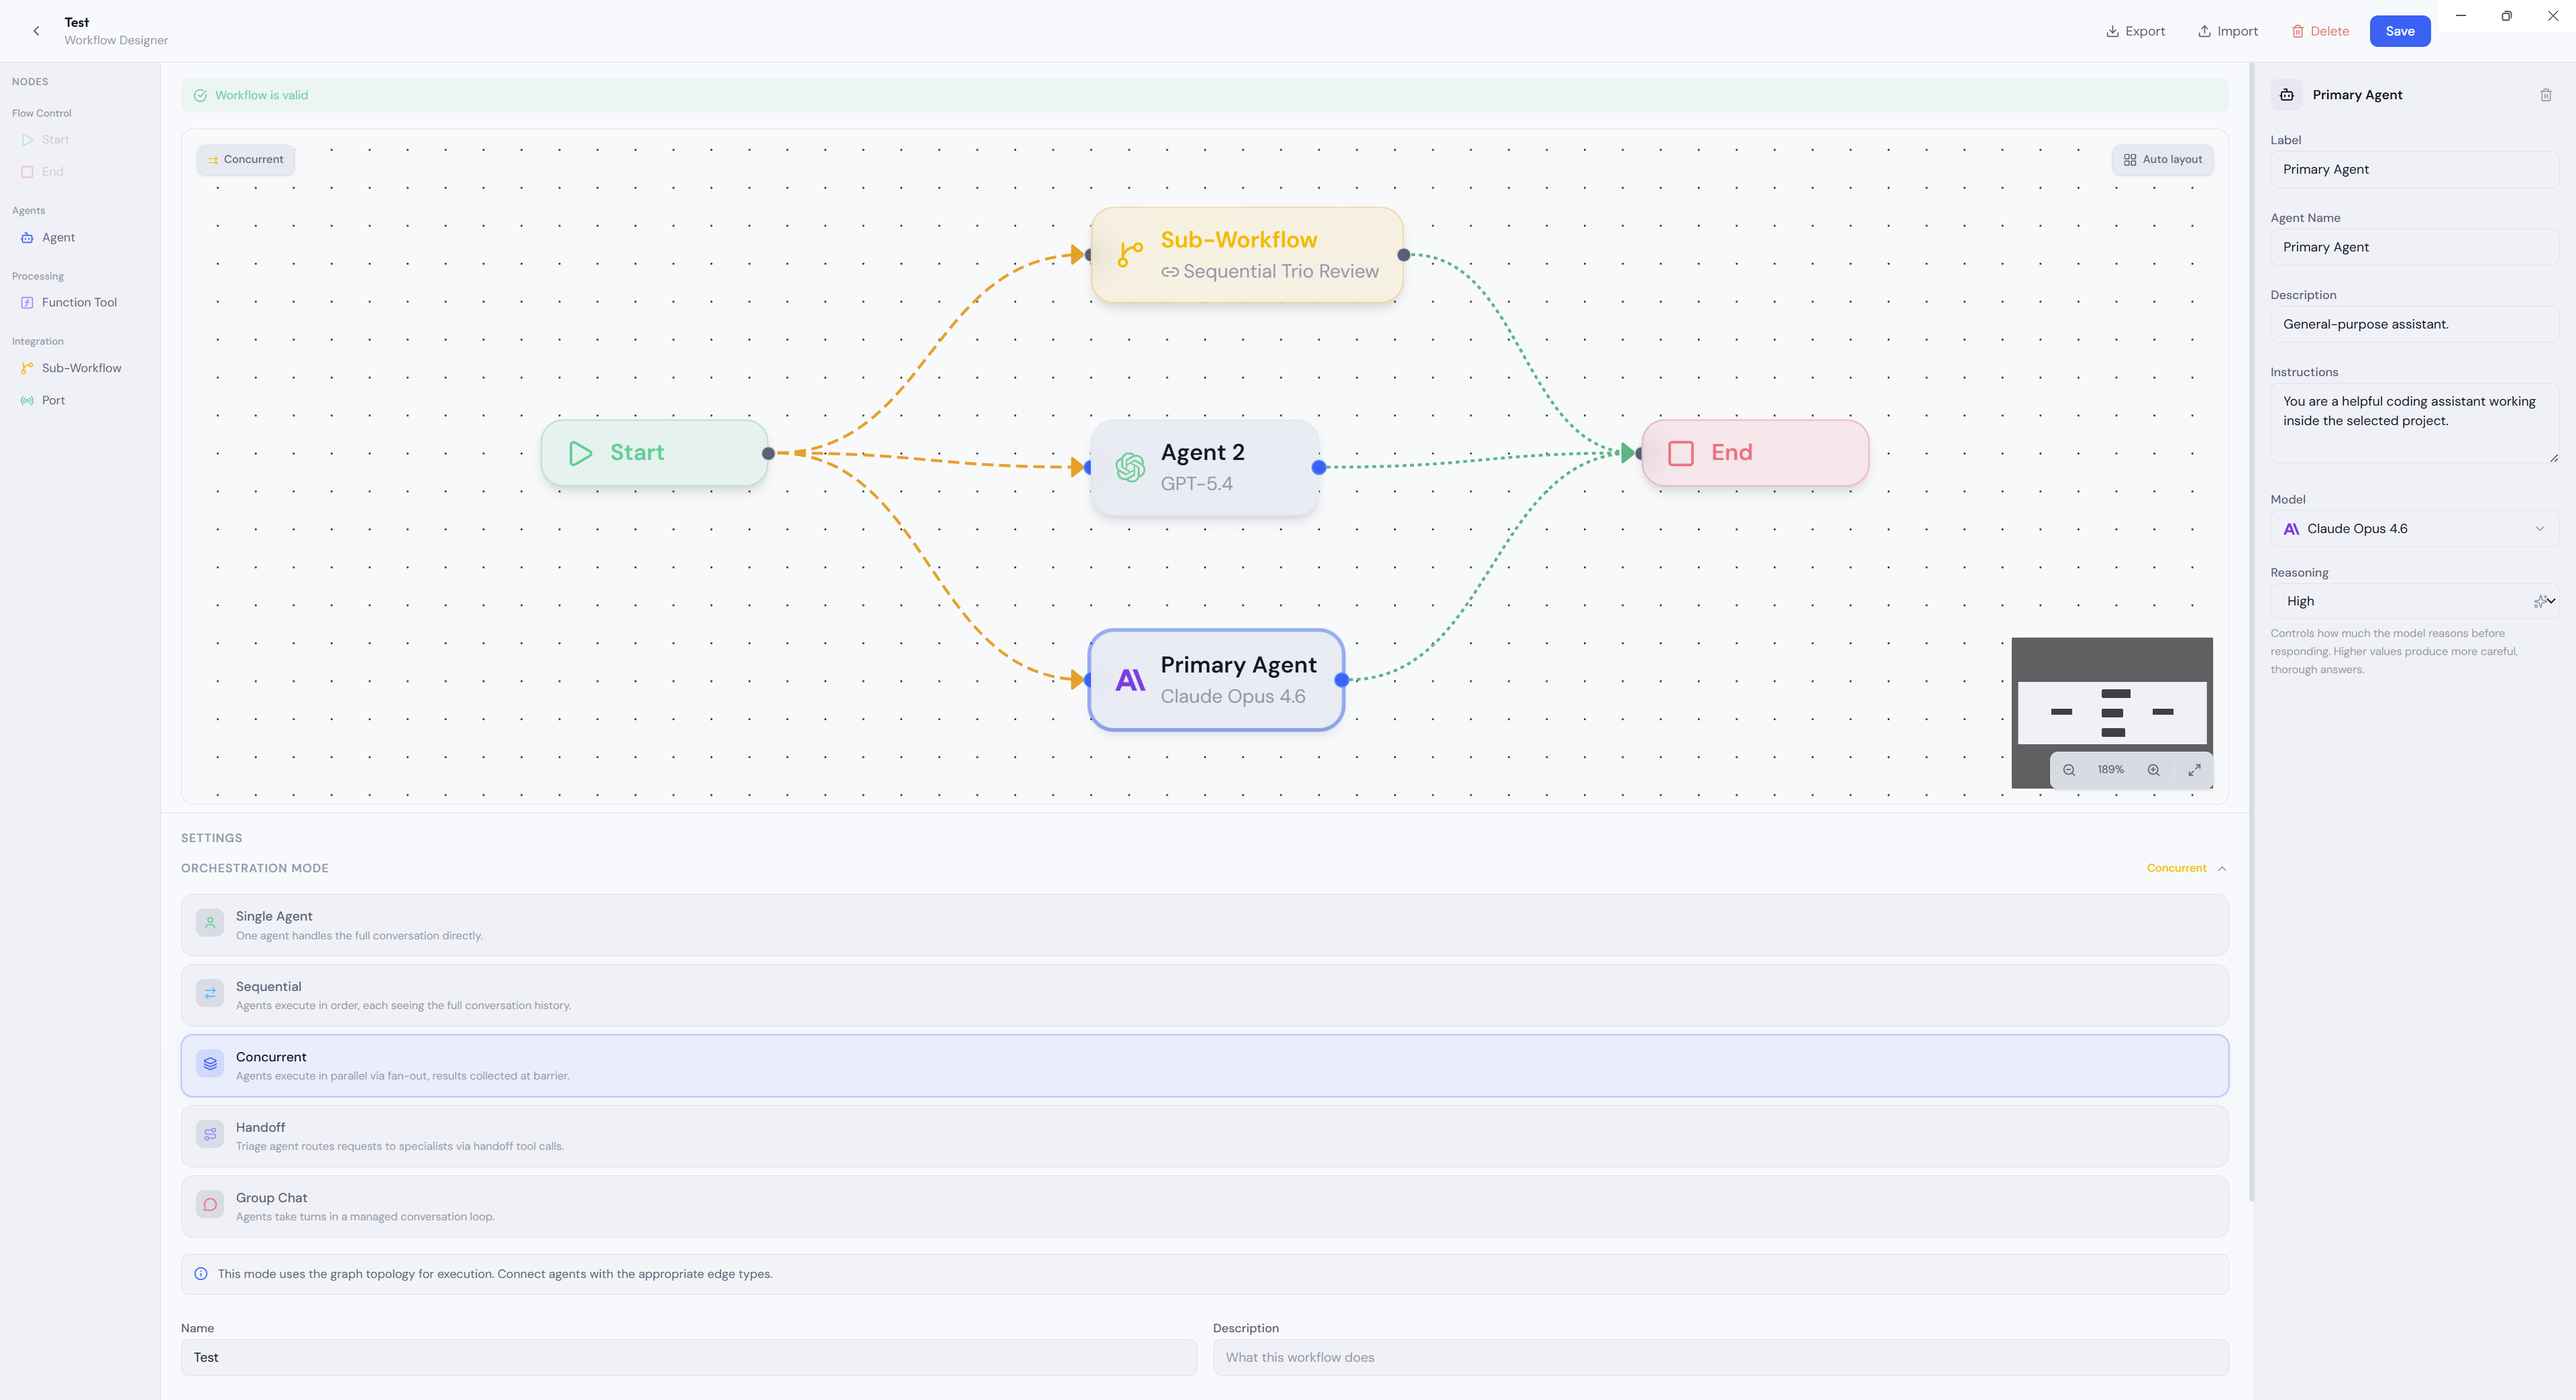This screenshot has height=1400, width=2576.
Task: Click the workflow Description input field
Action: click(1720, 1358)
